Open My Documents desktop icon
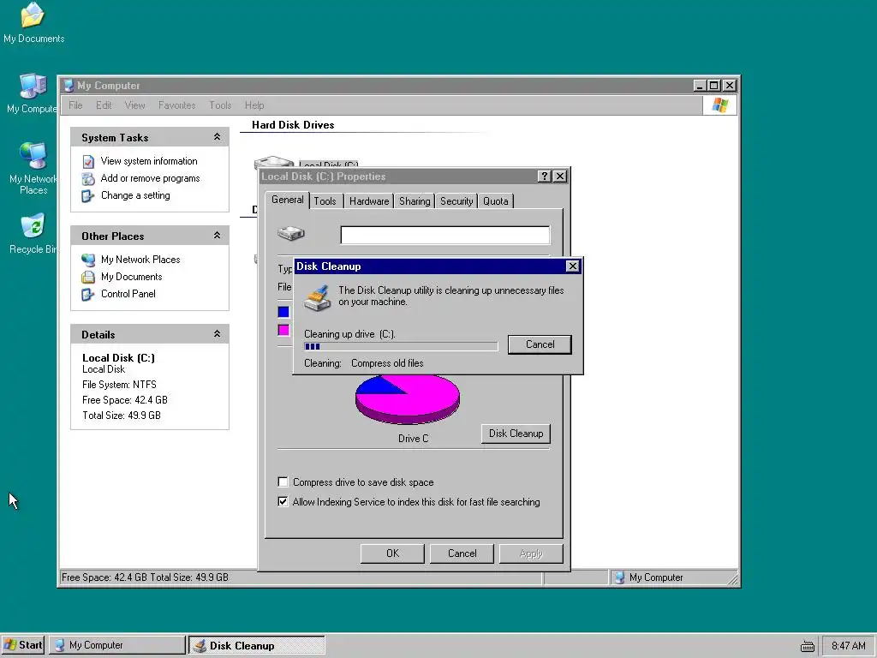Screen dimensions: 877x658 (x=33, y=22)
